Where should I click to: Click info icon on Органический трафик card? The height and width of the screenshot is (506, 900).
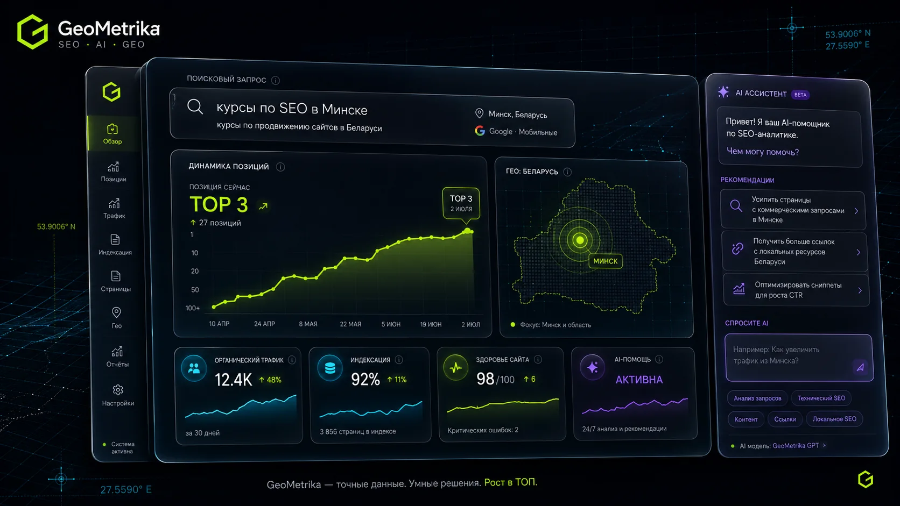point(292,360)
